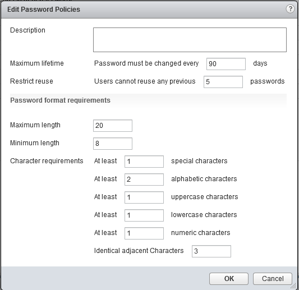Click the Restrict reuse label
This screenshot has height=290, width=299.
point(31,81)
